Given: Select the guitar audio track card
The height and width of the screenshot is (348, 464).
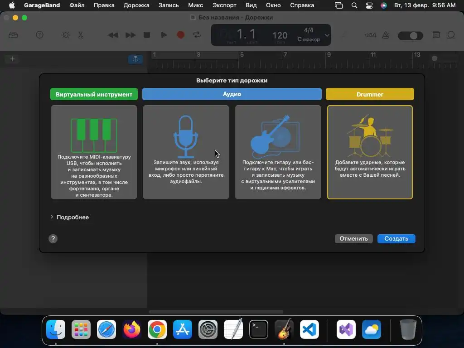Looking at the screenshot, I should coord(278,152).
